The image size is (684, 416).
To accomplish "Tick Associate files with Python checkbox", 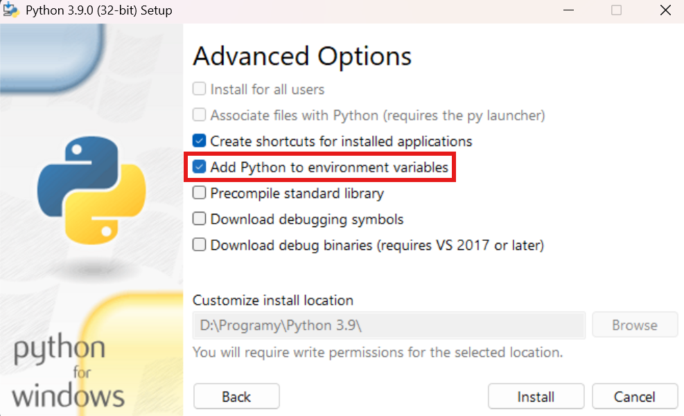I will tap(200, 115).
